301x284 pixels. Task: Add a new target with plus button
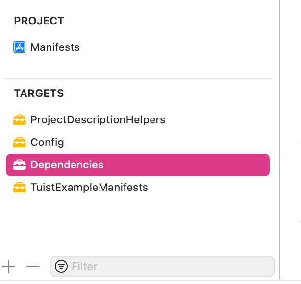point(9,266)
